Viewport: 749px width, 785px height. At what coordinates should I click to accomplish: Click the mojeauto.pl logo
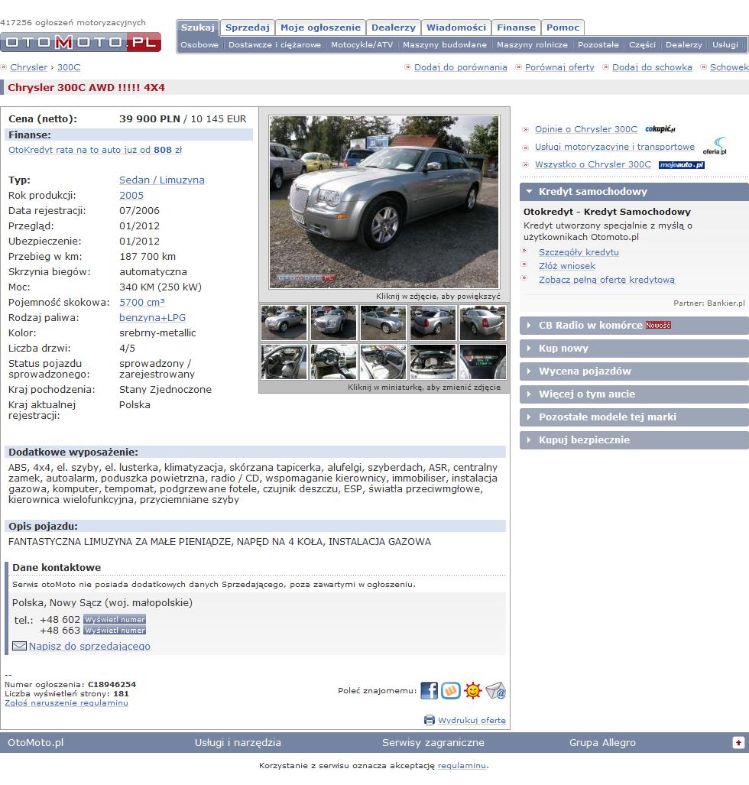click(x=682, y=164)
